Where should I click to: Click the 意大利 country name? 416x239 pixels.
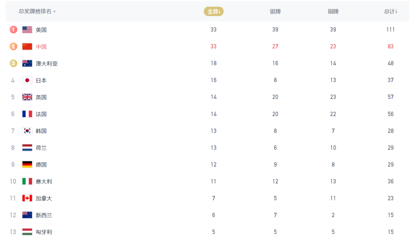(44, 181)
